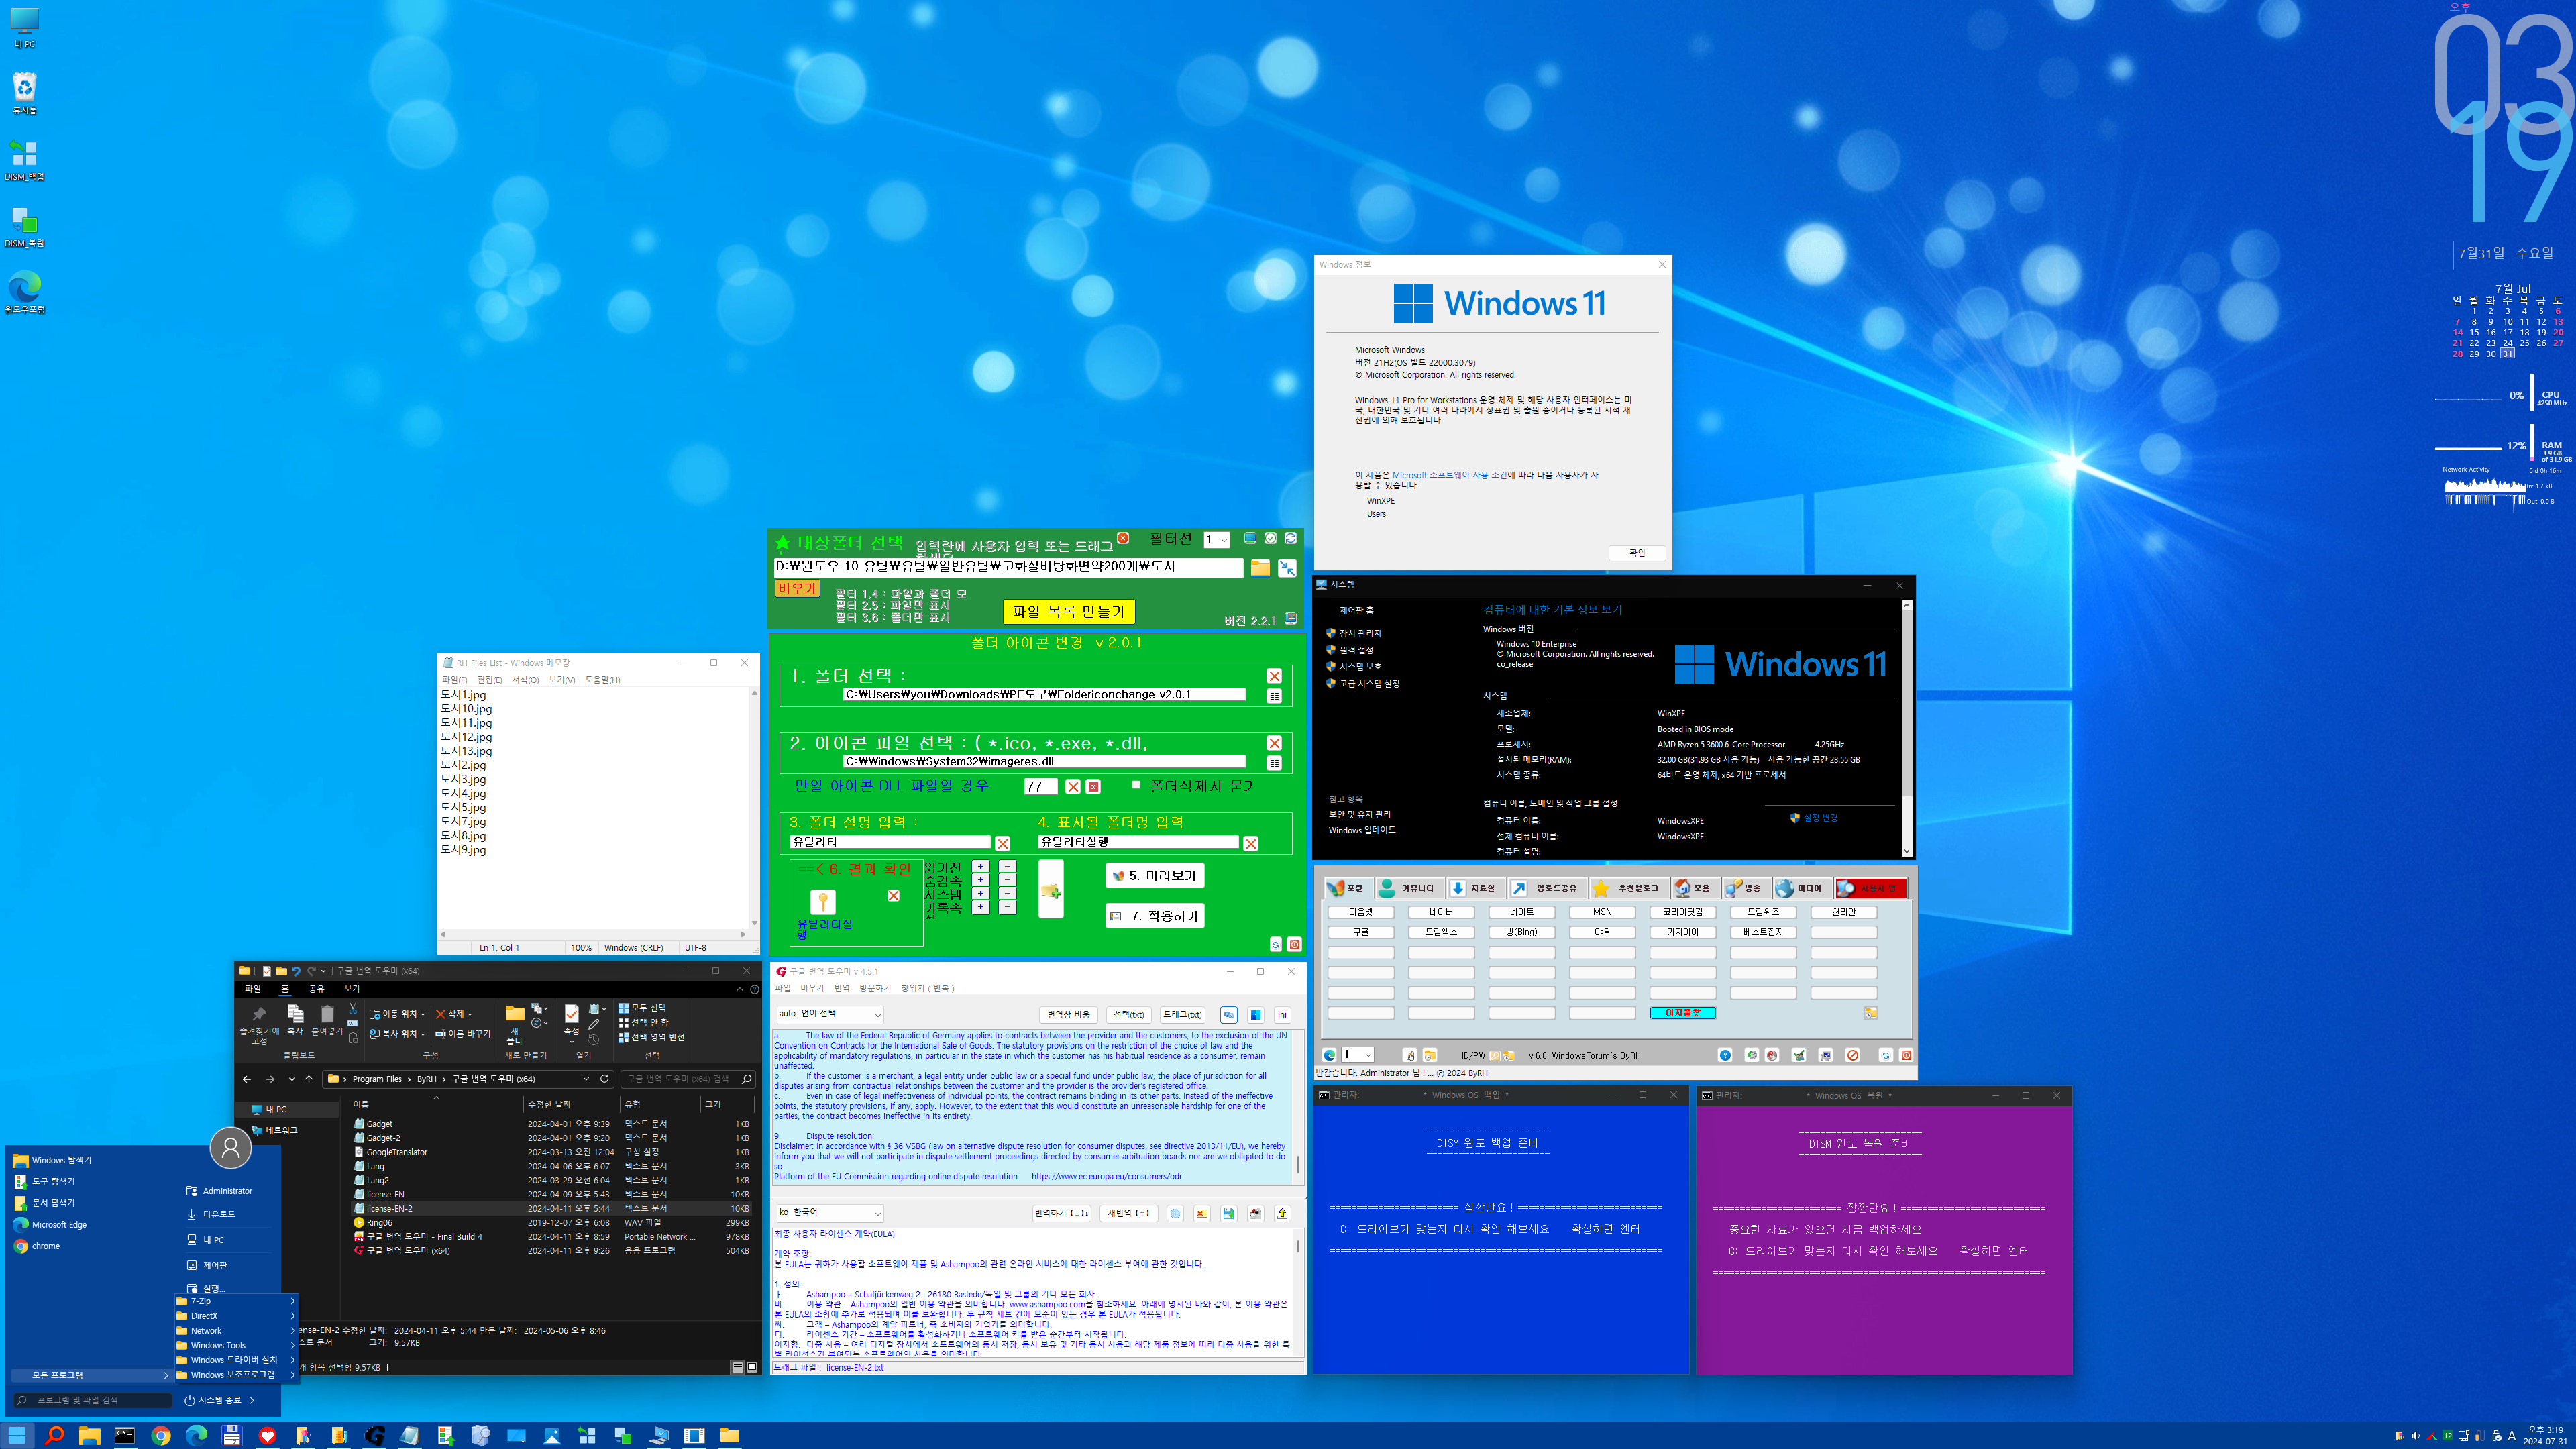Click the red X clear icon for 아이콘 파일 선택
This screenshot has height=1449, width=2576.
click(1274, 743)
